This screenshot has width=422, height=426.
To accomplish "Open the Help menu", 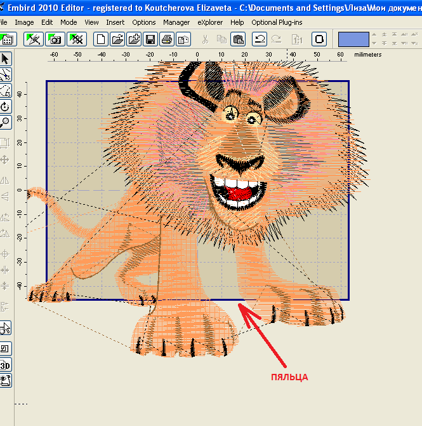I will 237,22.
